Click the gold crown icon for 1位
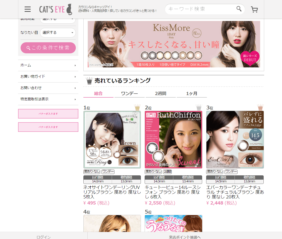282x239 pixels. coord(137,107)
